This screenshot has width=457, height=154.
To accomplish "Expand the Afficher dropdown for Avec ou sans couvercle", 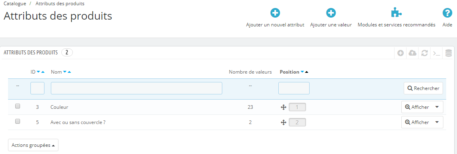I will (x=437, y=122).
